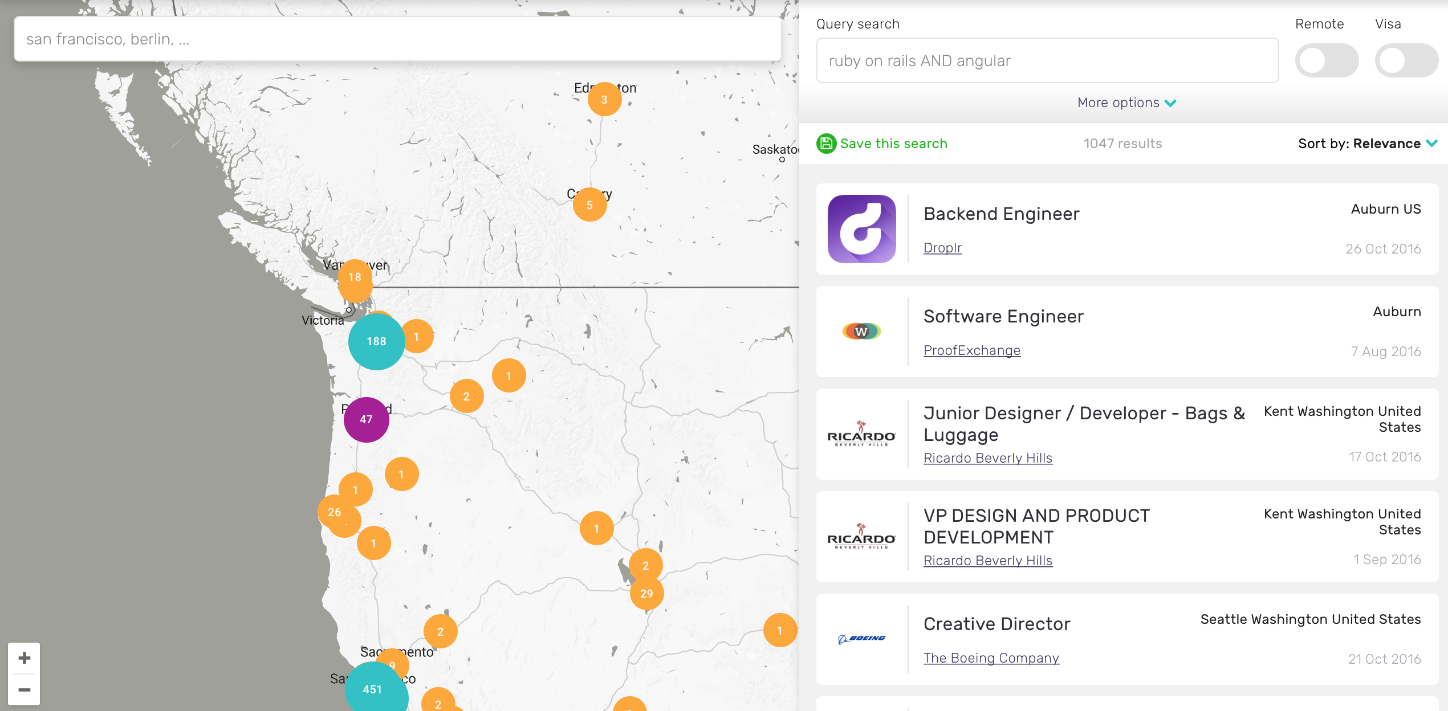The image size is (1448, 711).
Task: Click the map zoom in plus button
Action: pyautogui.click(x=24, y=658)
